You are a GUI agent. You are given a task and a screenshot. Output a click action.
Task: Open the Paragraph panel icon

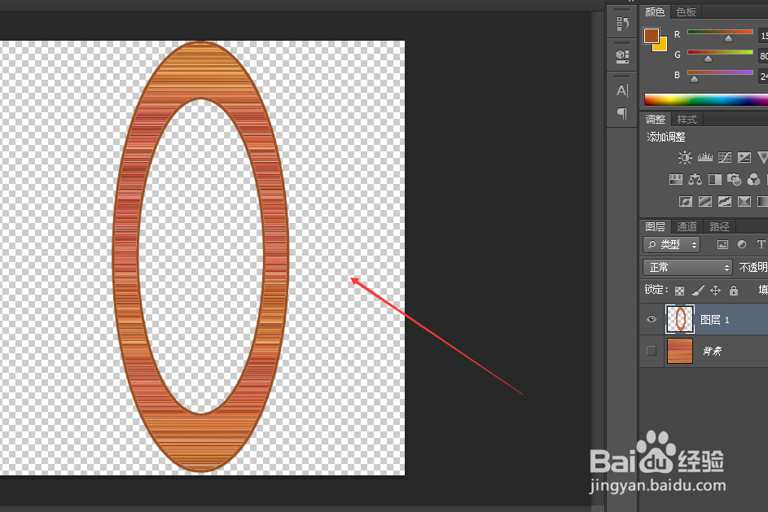coord(622,114)
